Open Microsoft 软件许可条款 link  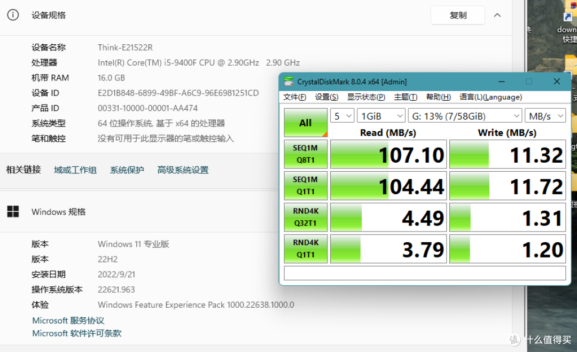(77, 333)
